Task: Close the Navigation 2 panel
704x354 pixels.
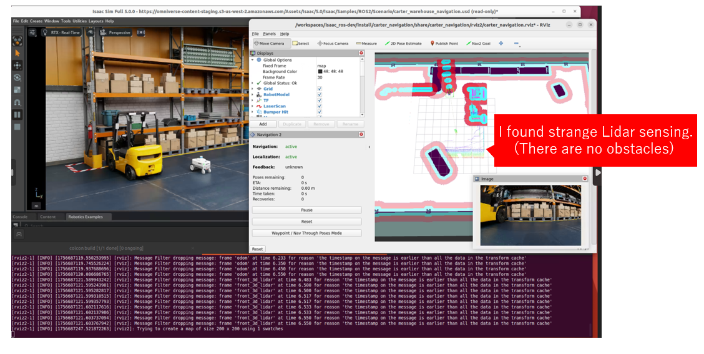Action: (361, 134)
